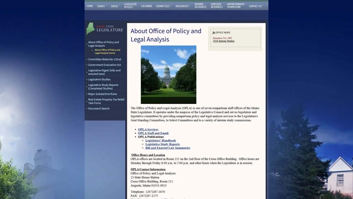Open Document Search in the sidebar
This screenshot has width=353, height=199.
[x=99, y=108]
